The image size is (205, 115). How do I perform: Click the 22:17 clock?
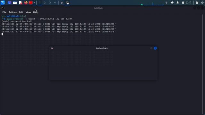[x=189, y=3]
